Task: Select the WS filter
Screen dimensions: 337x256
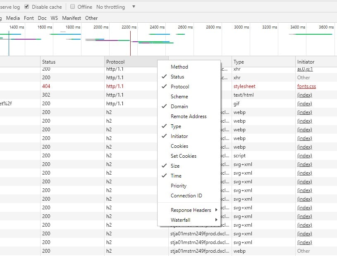Action: [x=54, y=18]
